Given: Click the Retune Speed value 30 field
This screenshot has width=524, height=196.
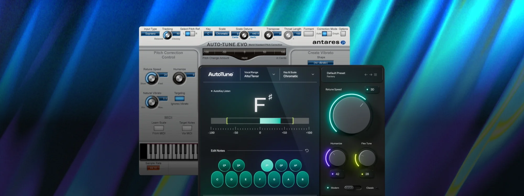Looking at the screenshot, I should point(372,89).
